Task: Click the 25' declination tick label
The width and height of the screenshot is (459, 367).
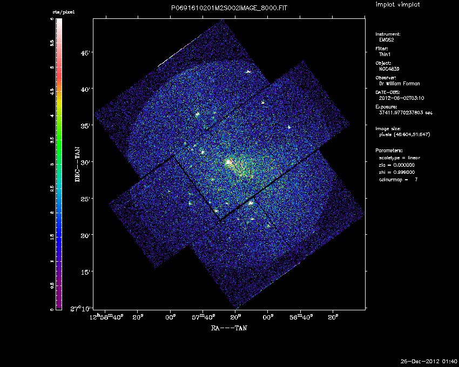Action: coord(86,199)
